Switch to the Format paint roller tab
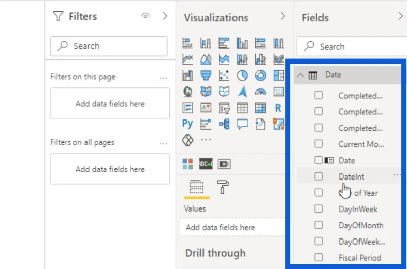The image size is (407, 269). coord(223,187)
